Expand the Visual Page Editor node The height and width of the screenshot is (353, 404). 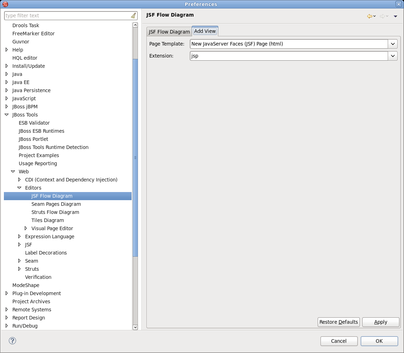coord(26,228)
